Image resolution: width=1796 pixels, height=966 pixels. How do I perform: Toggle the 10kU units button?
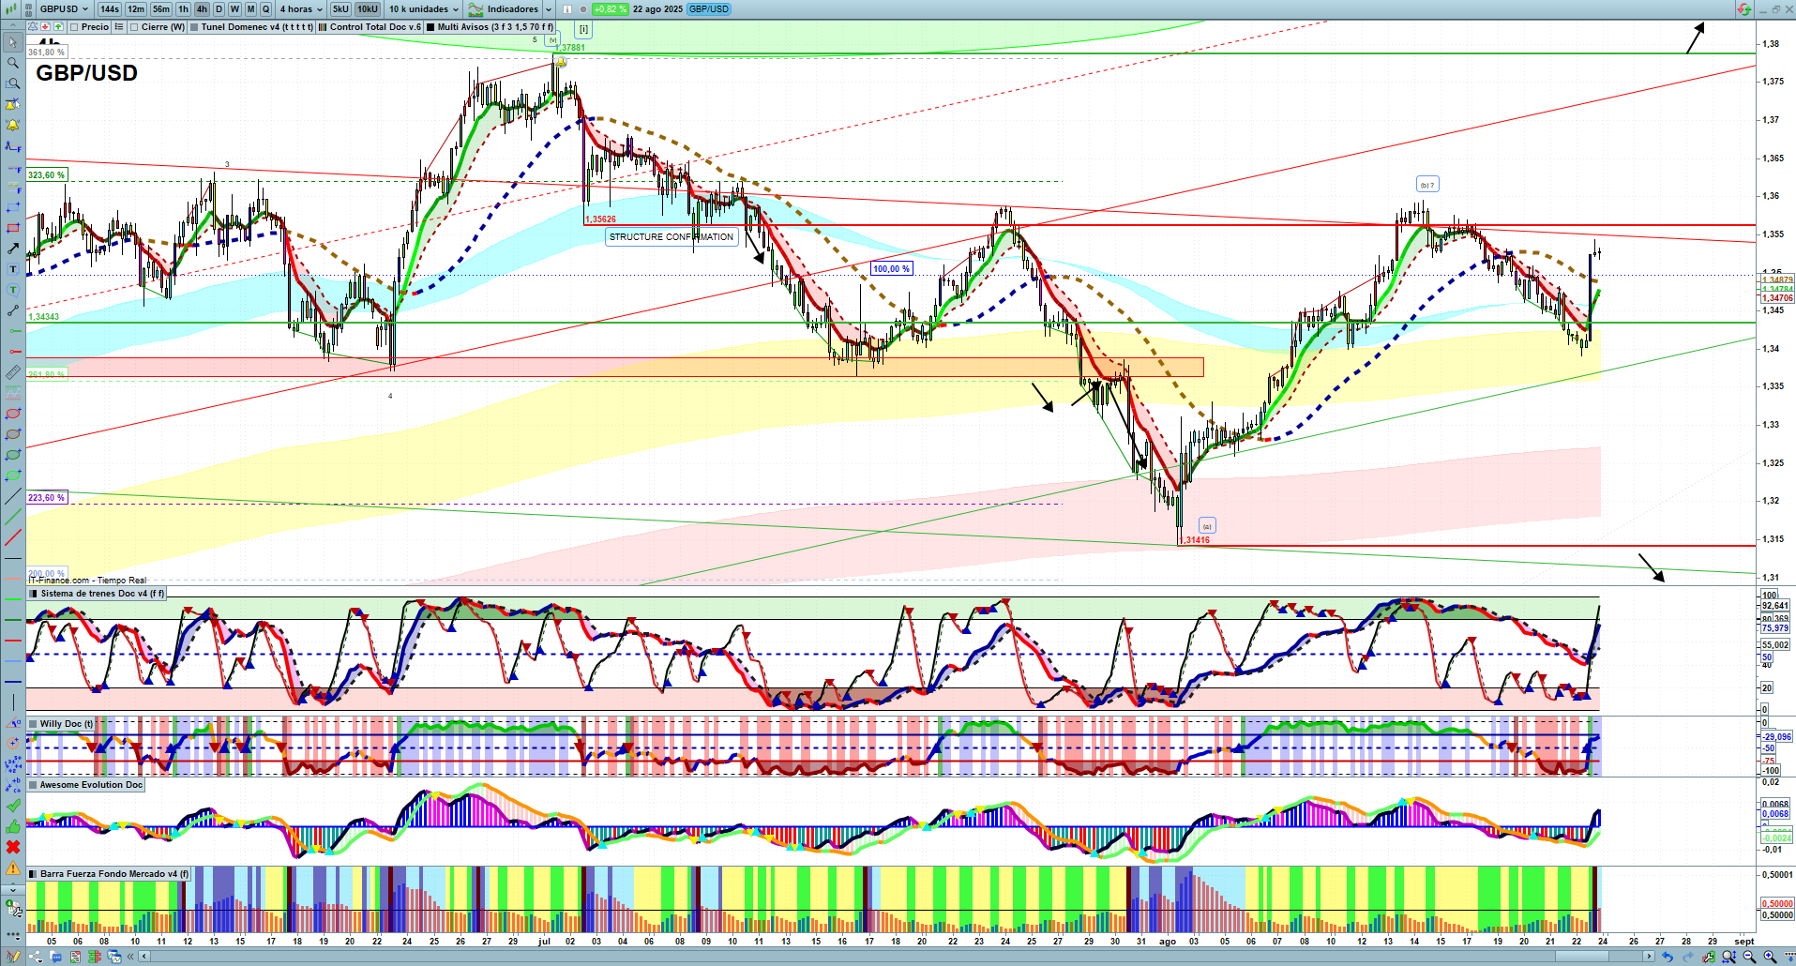[368, 9]
